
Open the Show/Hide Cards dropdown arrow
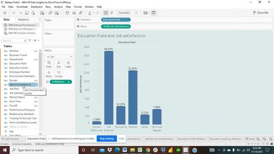click(x=149, y=13)
